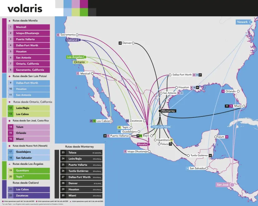The image size is (258, 206).
Task: Click the Miami city marker dot
Action: point(244,106)
